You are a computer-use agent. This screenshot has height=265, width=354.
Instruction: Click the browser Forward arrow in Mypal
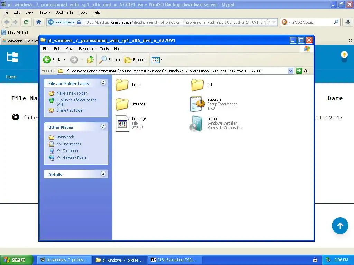pos(15,22)
